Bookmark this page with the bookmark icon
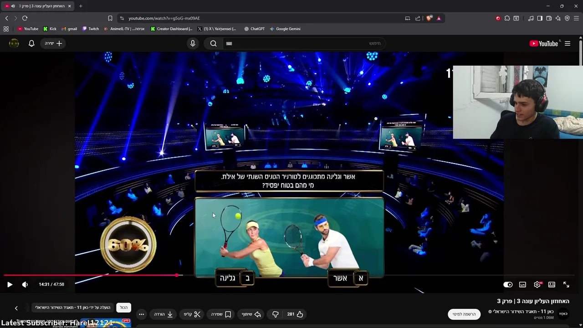Image resolution: width=583 pixels, height=328 pixels. click(x=110, y=18)
